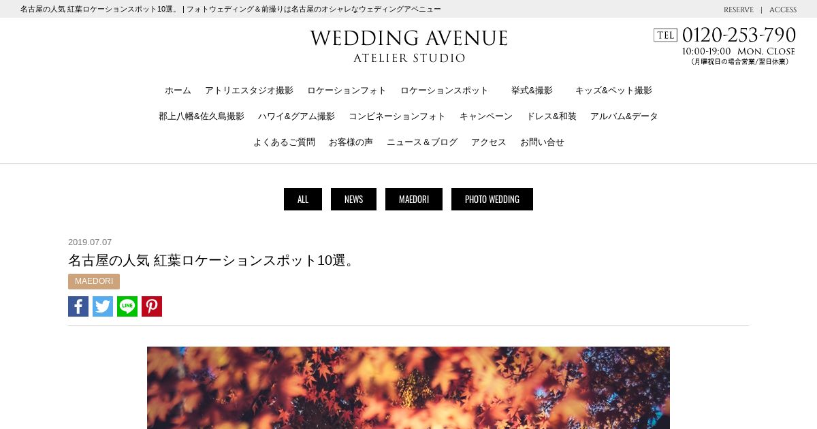Open ハワイ&グアム撮影 menu item

(x=296, y=116)
